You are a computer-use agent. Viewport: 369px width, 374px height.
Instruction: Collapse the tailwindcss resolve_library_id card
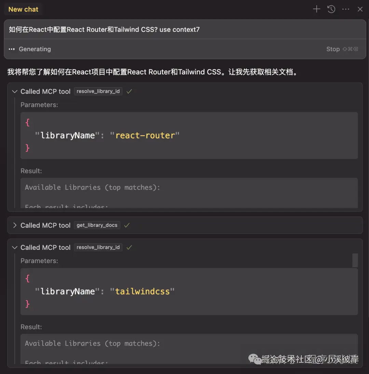[14, 247]
